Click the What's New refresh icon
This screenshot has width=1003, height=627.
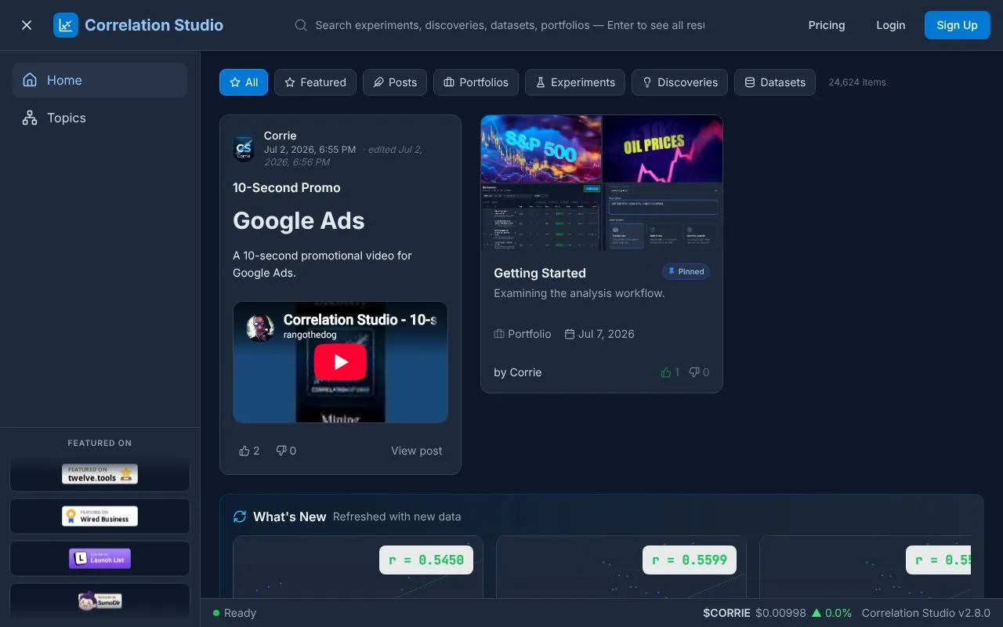tap(240, 517)
